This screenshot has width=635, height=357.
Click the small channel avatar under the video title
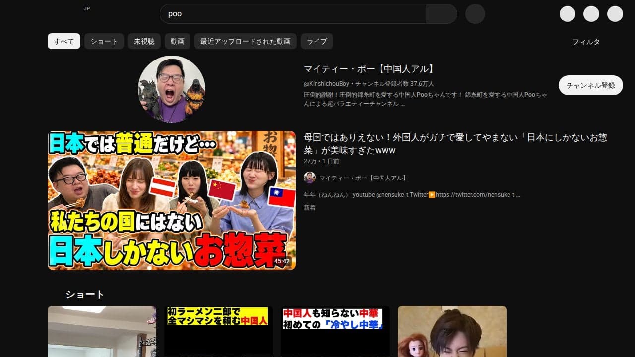click(310, 178)
